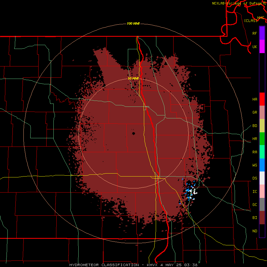The image size is (267, 267).
Task: Click the '100 NMI' range ring label
Action: pos(133,23)
